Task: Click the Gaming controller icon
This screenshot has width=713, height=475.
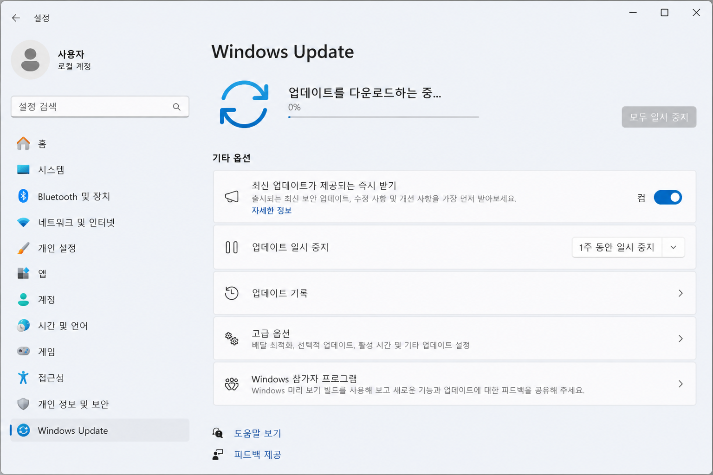Action: coord(23,351)
